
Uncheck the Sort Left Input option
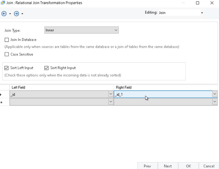click(x=7, y=68)
